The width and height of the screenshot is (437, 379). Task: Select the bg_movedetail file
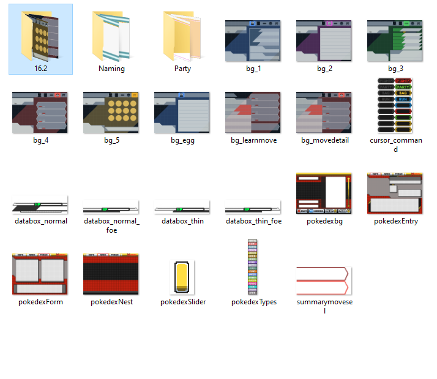click(324, 113)
